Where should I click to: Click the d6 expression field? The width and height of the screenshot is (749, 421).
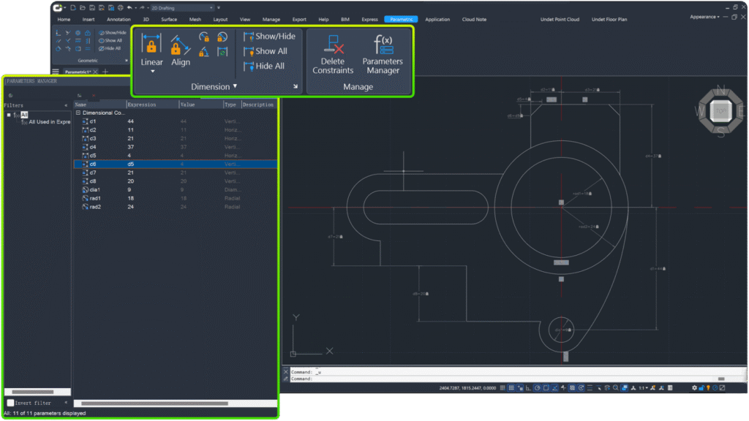point(151,164)
